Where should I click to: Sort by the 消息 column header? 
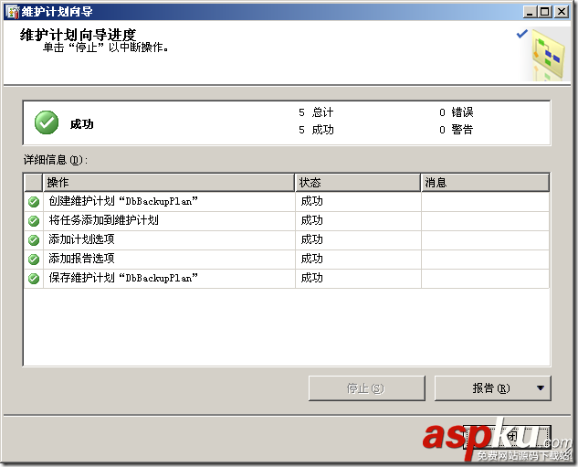click(485, 183)
